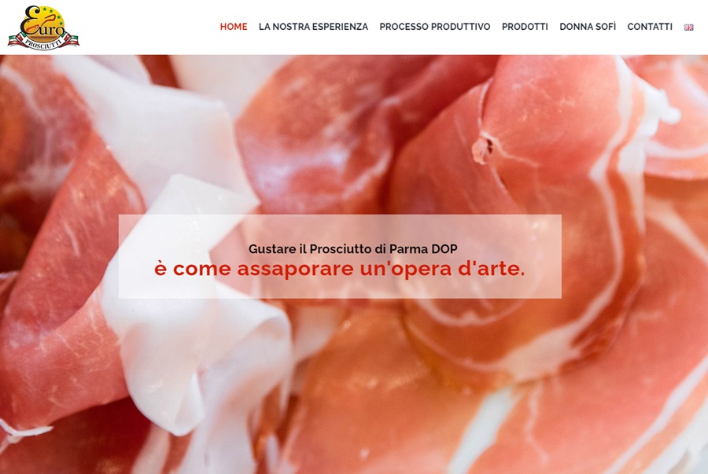Click the word "DOP" in the caption
Screen dimensions: 708x474
click(444, 248)
